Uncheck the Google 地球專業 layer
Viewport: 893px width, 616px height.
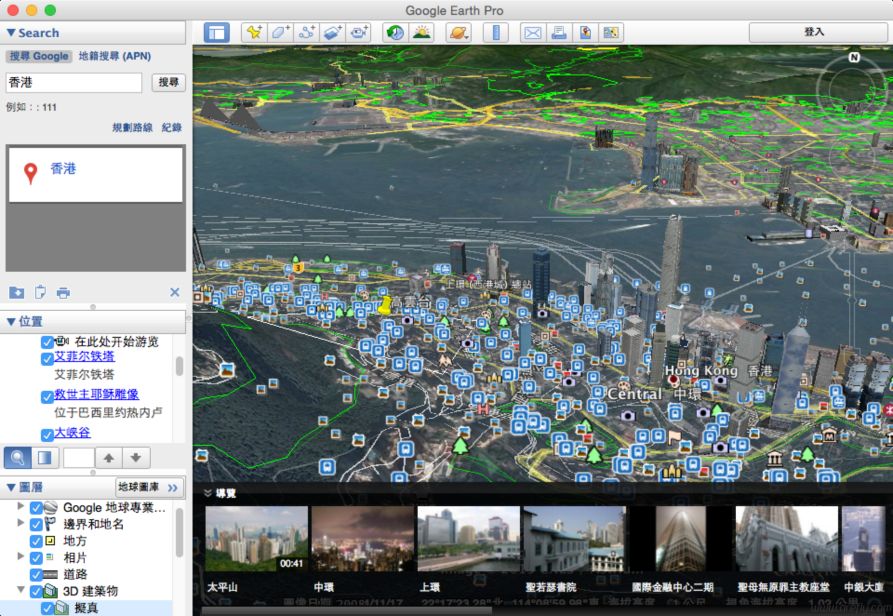click(x=36, y=508)
